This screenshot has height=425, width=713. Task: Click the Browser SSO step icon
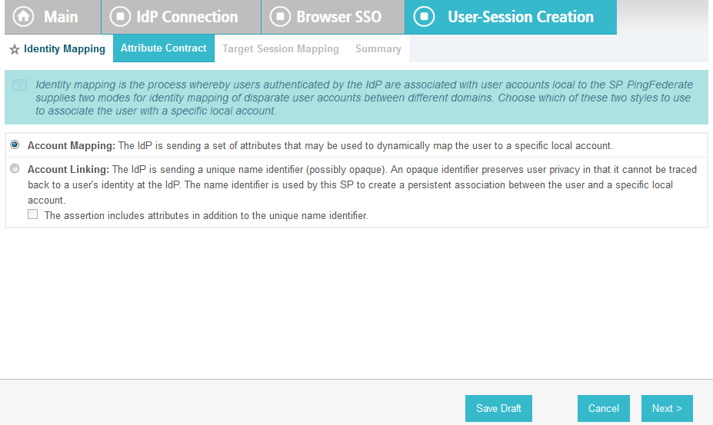coord(281,17)
